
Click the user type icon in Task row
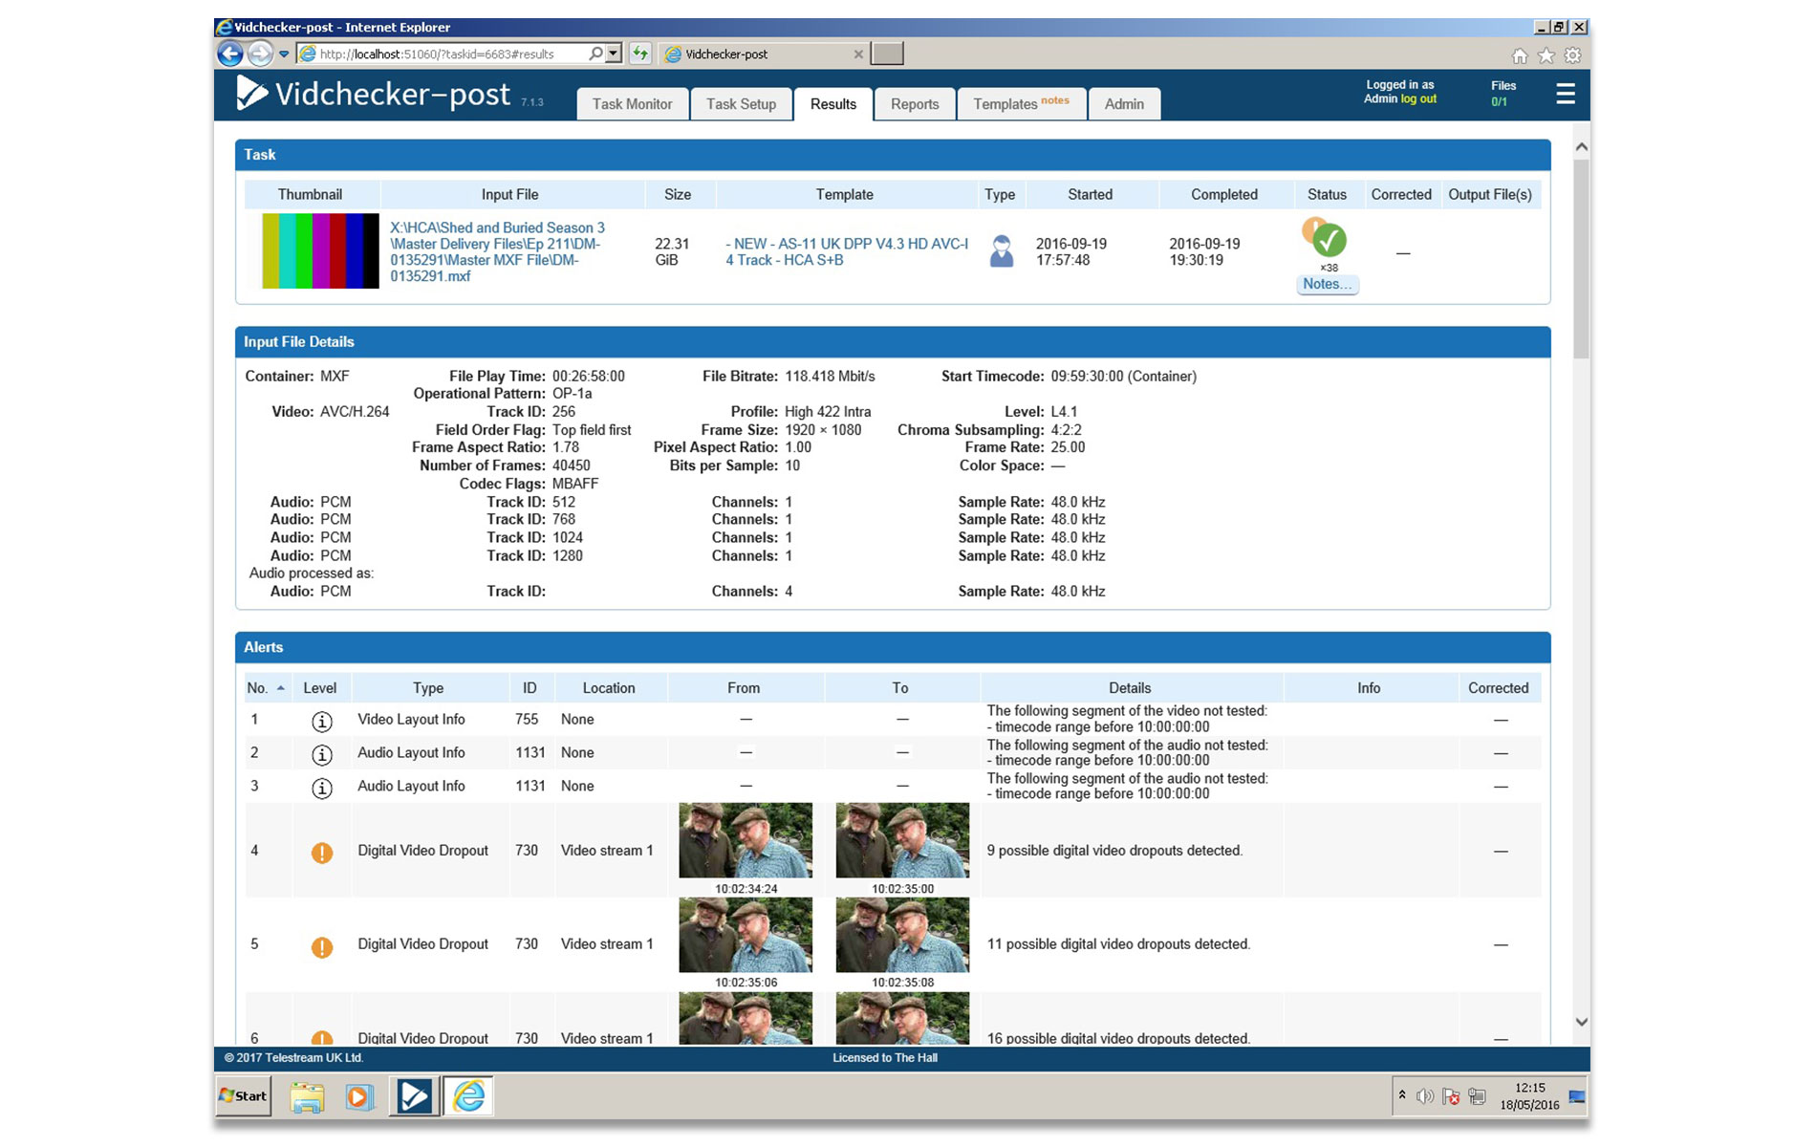[x=1001, y=251]
